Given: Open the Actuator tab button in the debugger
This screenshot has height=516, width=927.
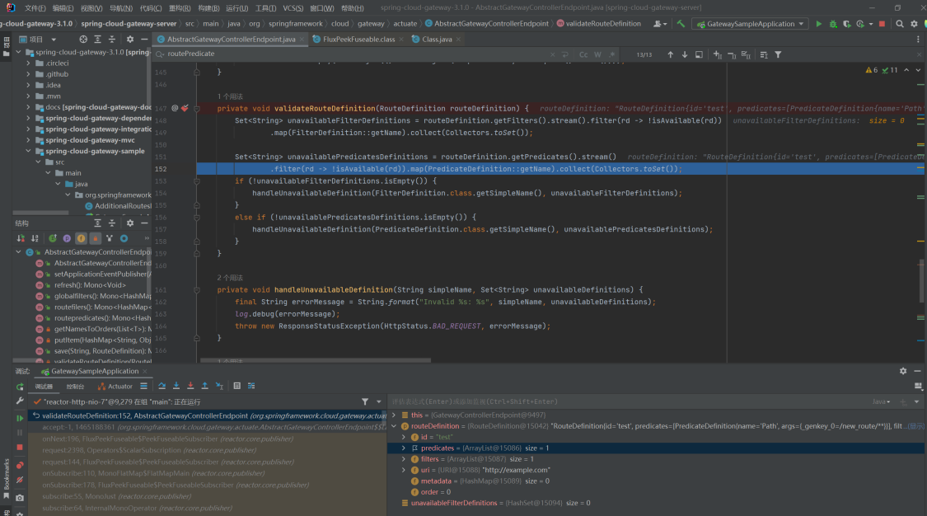Looking at the screenshot, I should [x=115, y=387].
